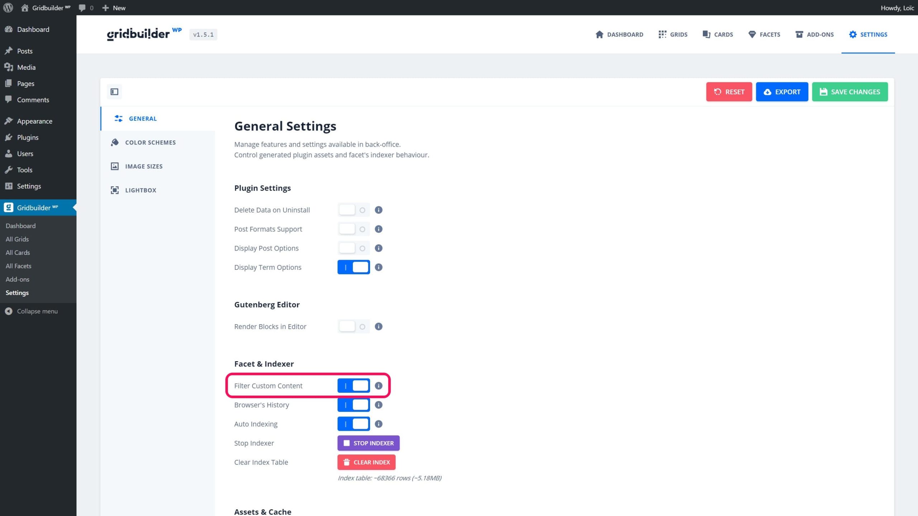Toggle the sidebar panel icon above General tab

click(x=114, y=92)
